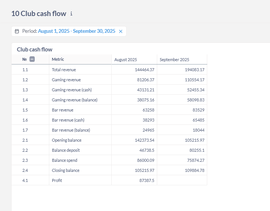Select the Gaming revenue (cash) metric
The image size is (270, 211).
[72, 90]
